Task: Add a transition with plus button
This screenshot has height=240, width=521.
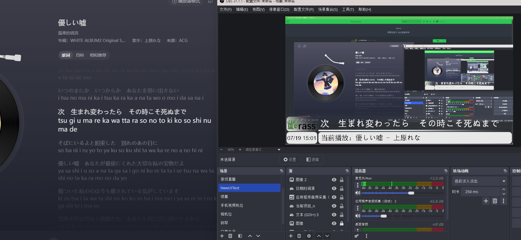Action: pos(486,201)
